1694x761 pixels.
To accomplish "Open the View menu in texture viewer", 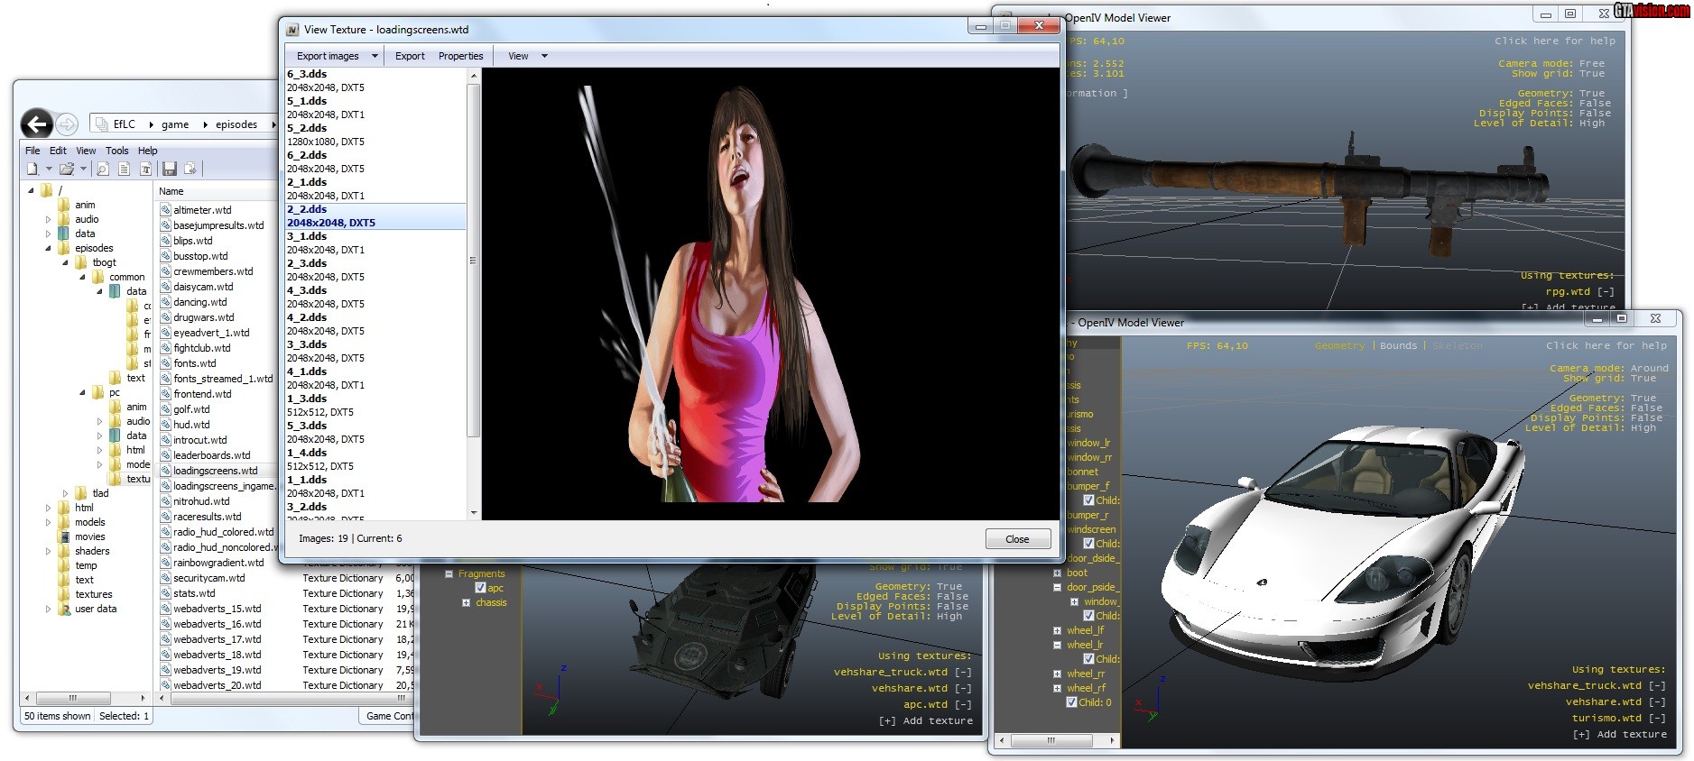I will [518, 56].
